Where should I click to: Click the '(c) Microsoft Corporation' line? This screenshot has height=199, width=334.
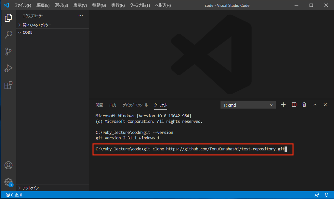pos(149,122)
